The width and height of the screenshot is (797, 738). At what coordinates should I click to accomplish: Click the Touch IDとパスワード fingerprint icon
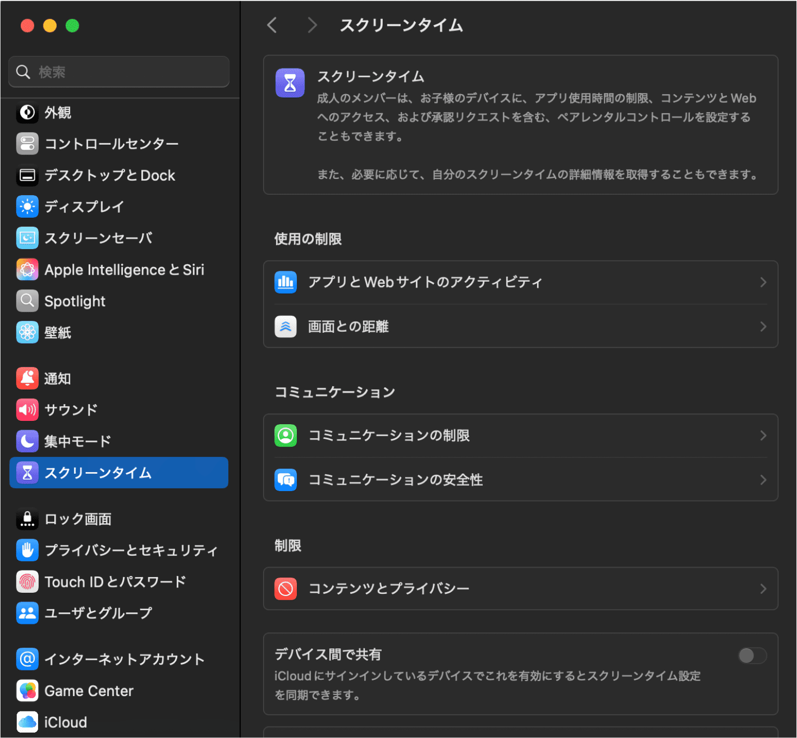(x=27, y=581)
